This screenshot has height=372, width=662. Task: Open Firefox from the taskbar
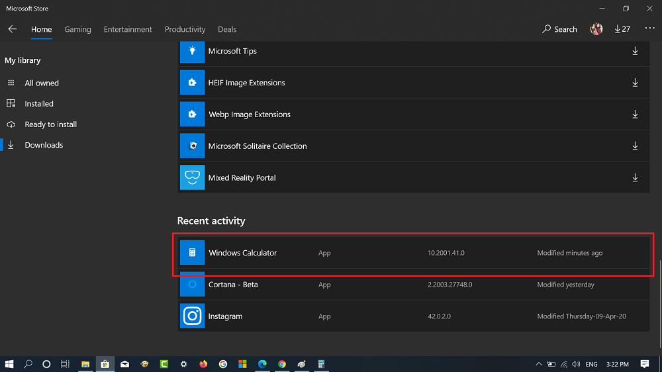tap(203, 364)
